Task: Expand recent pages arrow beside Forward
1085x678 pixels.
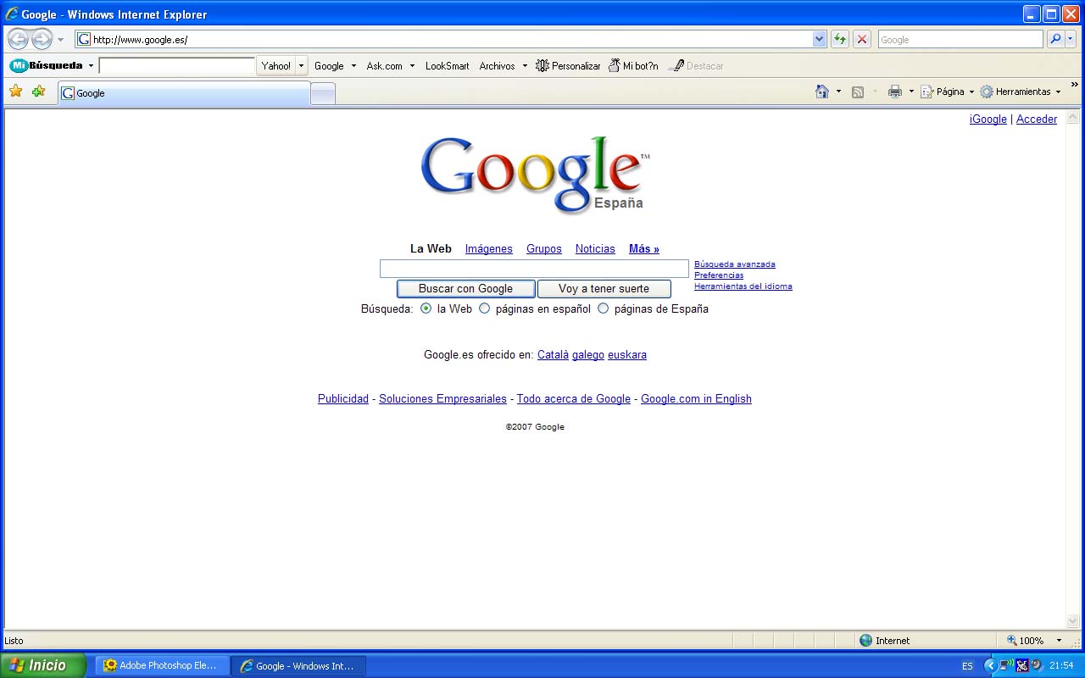Action: (x=60, y=40)
